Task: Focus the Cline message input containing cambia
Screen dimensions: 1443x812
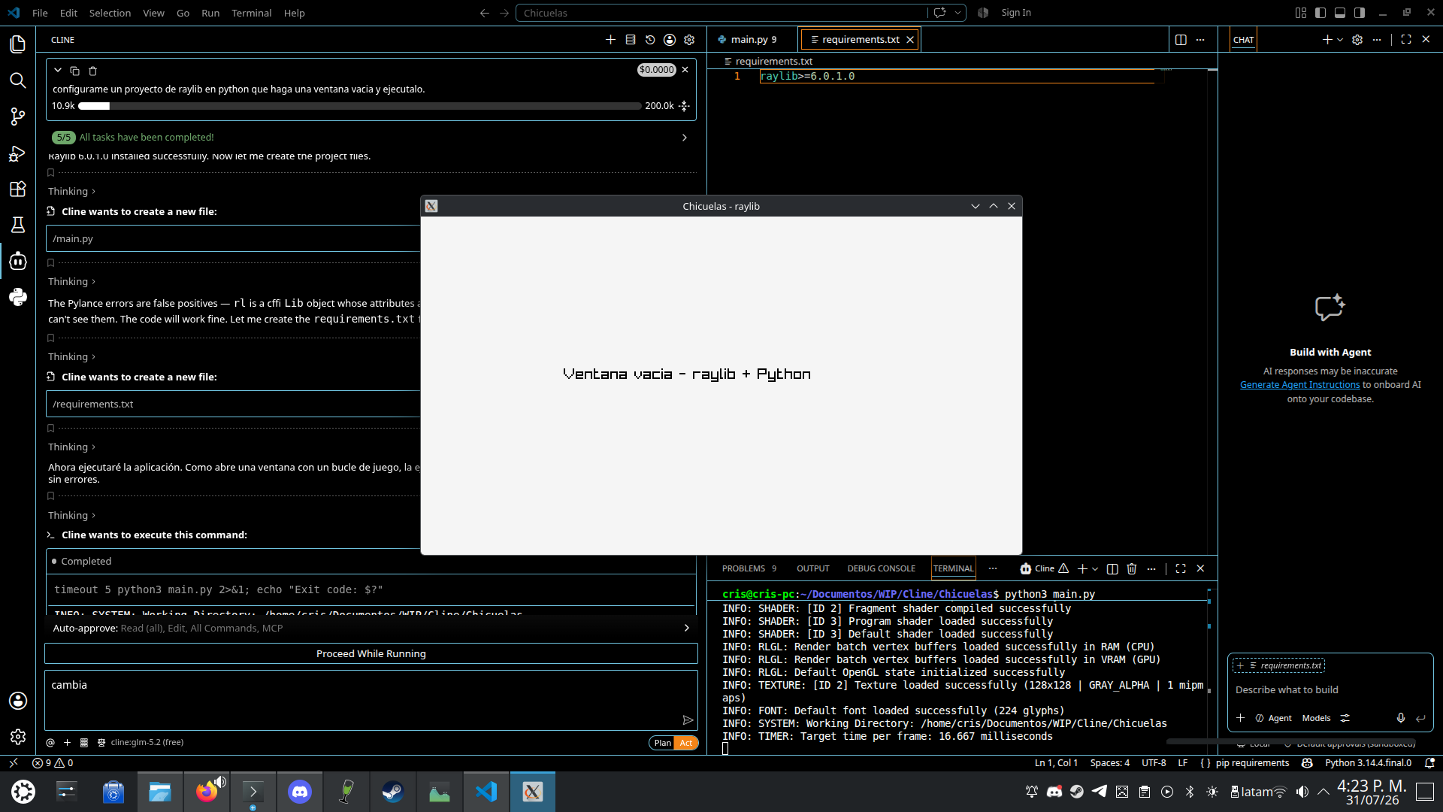Action: coord(371,701)
